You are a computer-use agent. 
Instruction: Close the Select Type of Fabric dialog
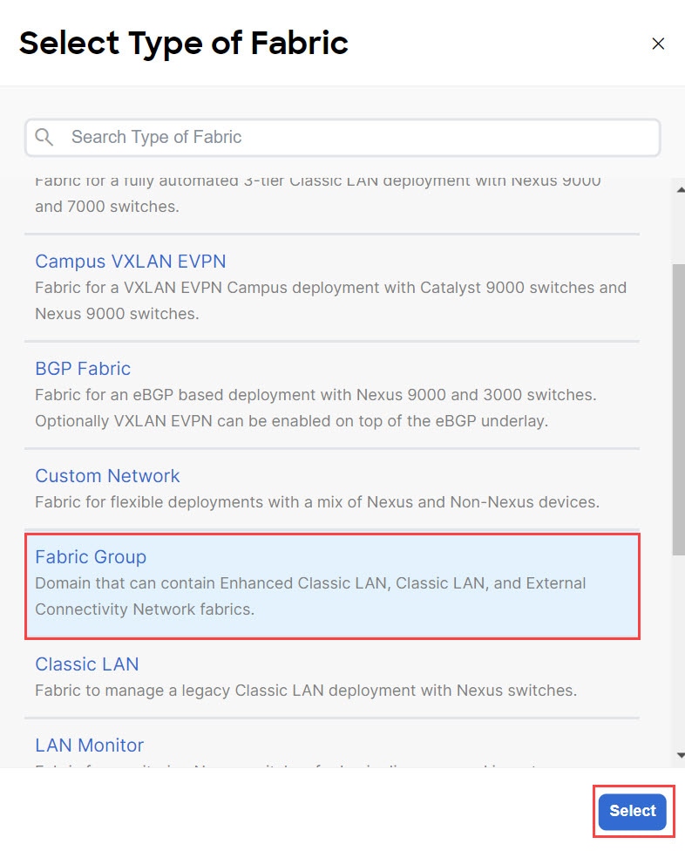coord(658,44)
